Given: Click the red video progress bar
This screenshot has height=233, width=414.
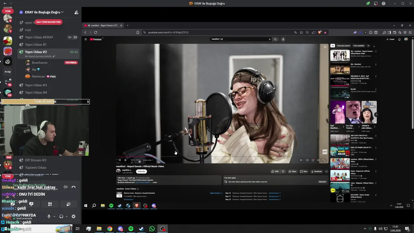Looking at the screenshot, I should click(222, 157).
